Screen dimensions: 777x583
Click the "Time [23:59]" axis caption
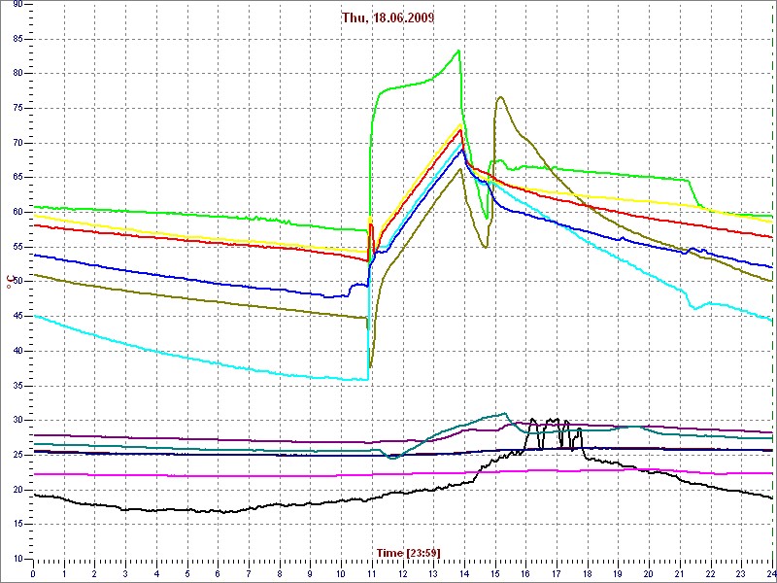[408, 553]
